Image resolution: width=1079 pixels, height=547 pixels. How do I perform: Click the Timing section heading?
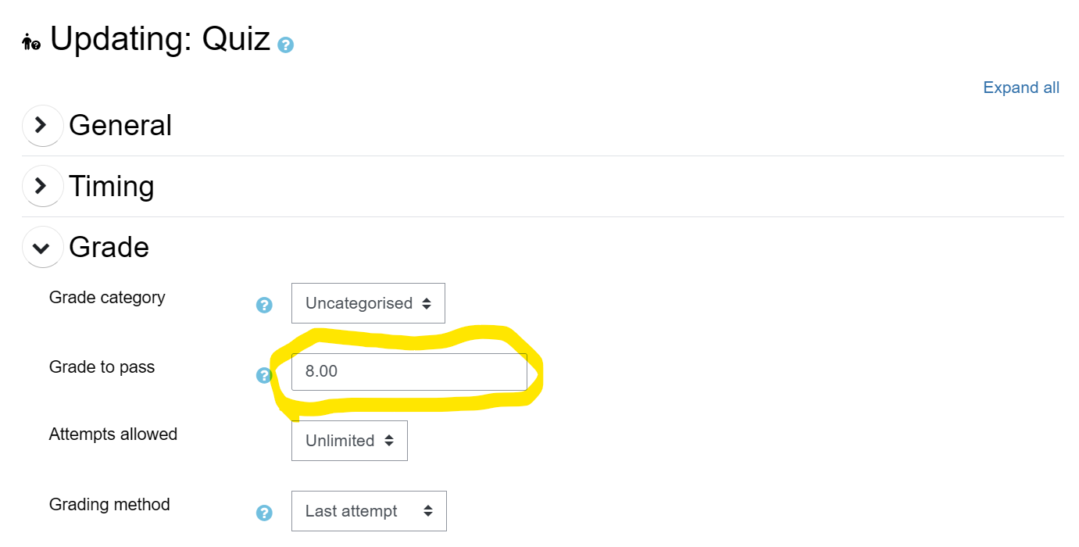pos(112,186)
